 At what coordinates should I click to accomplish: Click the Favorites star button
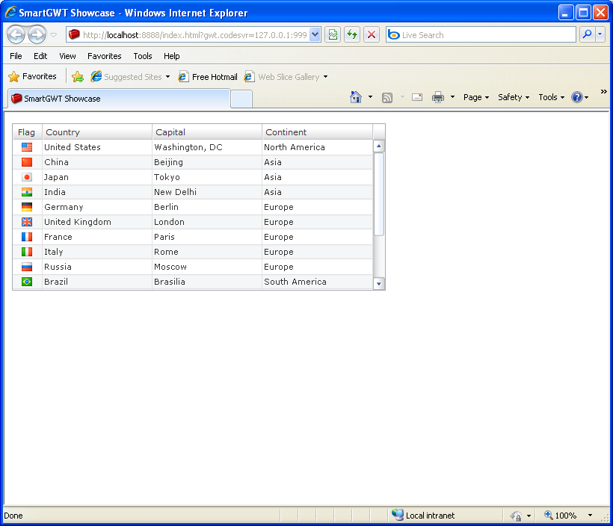32,76
